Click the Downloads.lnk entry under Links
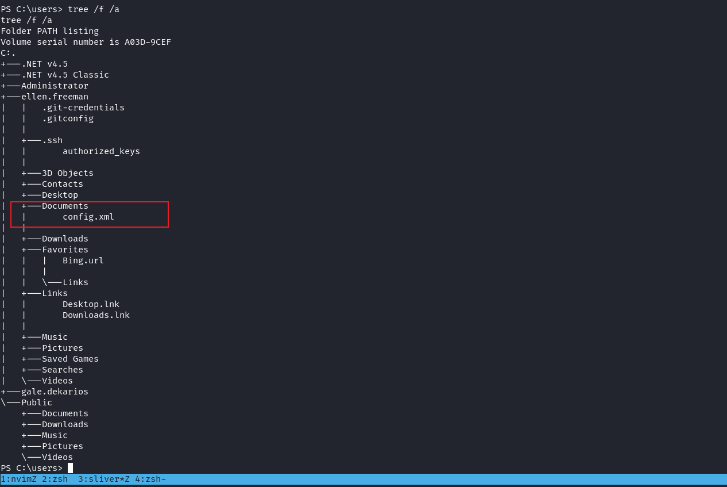Screen dimensions: 727x487 click(96, 315)
